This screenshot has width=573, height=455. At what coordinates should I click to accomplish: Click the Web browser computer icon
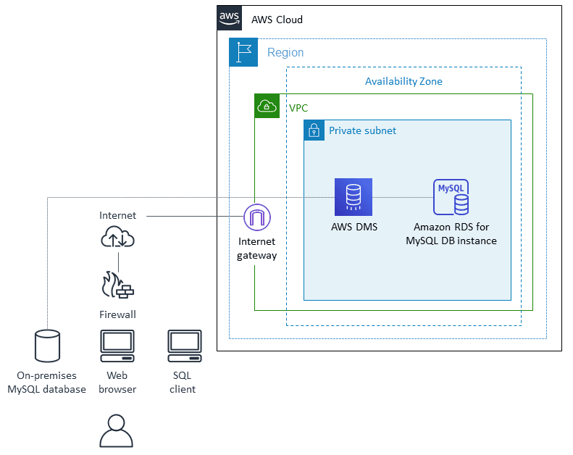[117, 346]
